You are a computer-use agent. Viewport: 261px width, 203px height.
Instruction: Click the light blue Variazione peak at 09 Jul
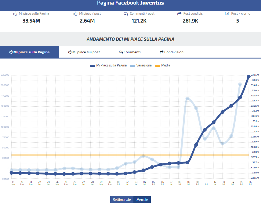(x=187, y=98)
